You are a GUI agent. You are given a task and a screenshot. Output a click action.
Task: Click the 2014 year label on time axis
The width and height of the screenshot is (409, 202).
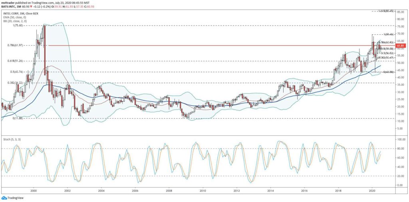click(271, 190)
